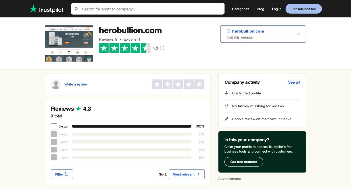
Task: Click the search magnifier icon
Action: [x=76, y=9]
